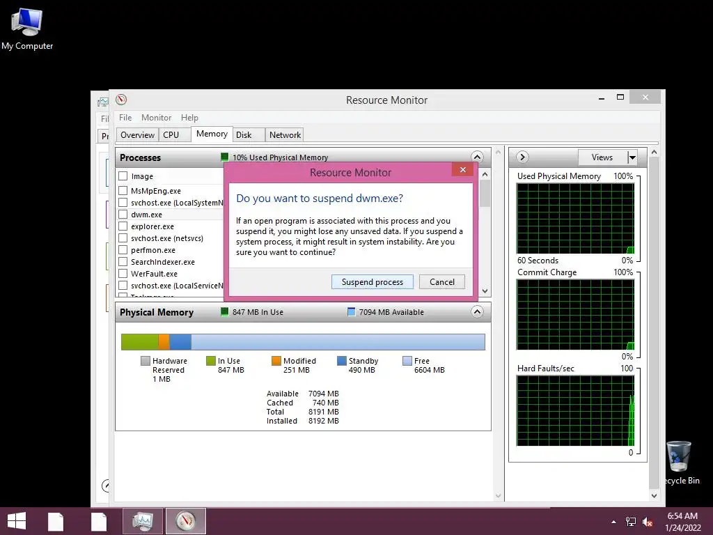Open the Recycle Bin desktop icon
Viewport: 713px width, 535px height.
click(681, 463)
